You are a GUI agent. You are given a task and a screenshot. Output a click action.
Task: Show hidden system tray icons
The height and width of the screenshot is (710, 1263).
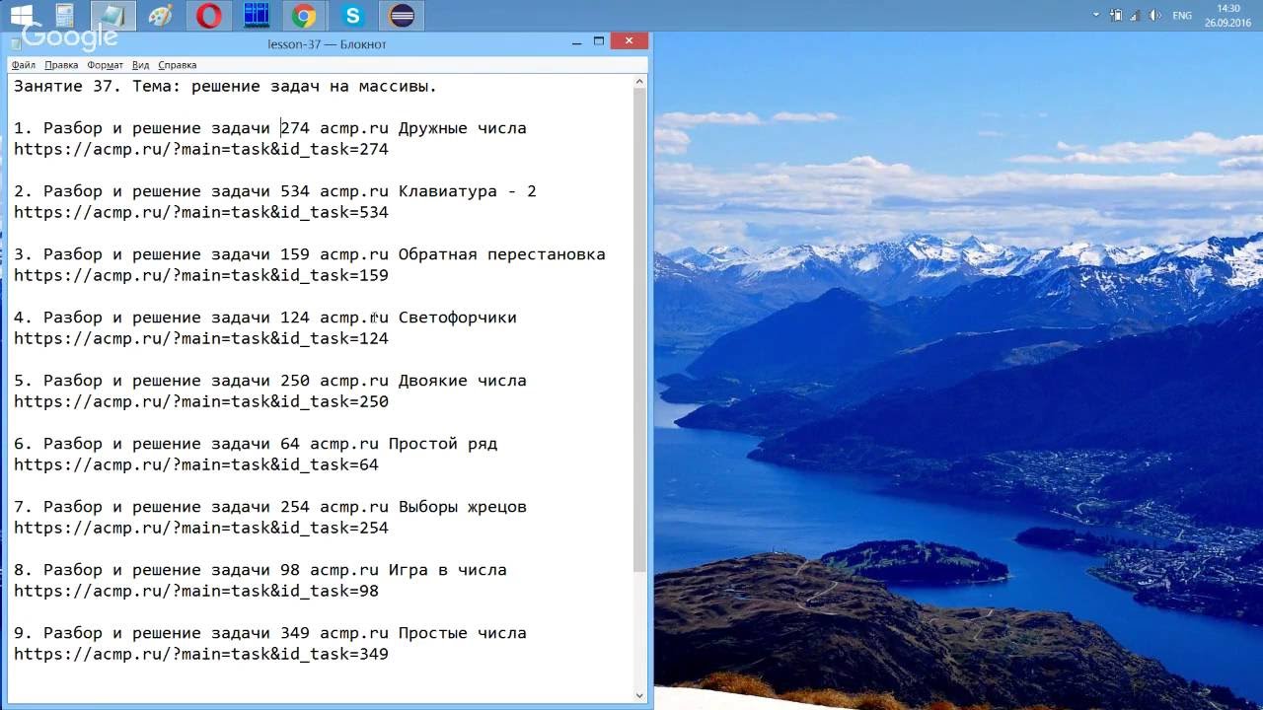click(1096, 15)
